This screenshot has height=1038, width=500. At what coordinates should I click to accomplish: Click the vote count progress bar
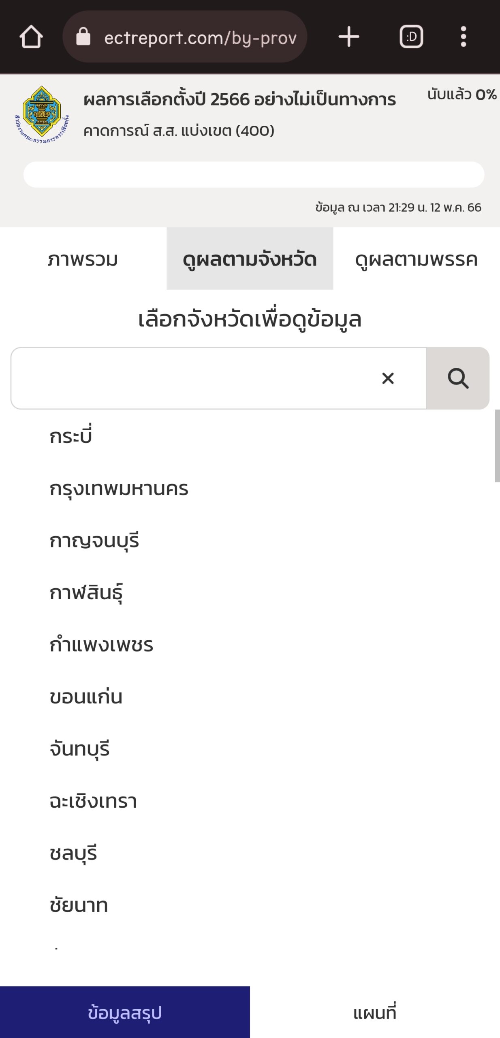pyautogui.click(x=254, y=175)
